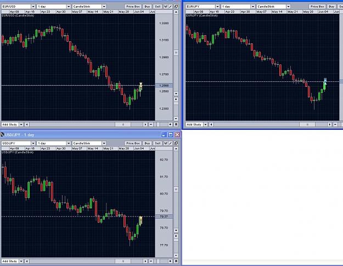The image size is (343, 266).
Task: Click horizontal scrollbar thumb under EUR/USD chart
Action: tap(123, 124)
